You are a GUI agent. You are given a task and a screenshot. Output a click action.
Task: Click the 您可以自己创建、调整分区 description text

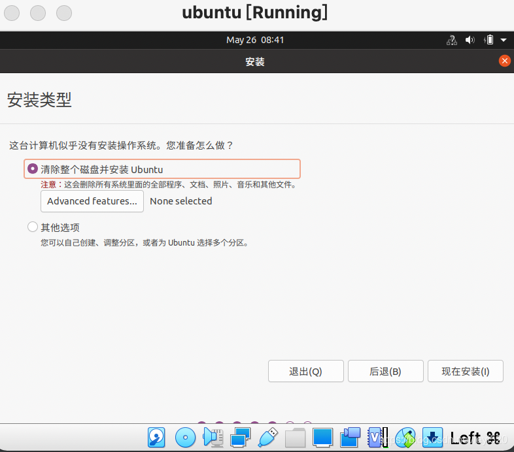tap(145, 243)
